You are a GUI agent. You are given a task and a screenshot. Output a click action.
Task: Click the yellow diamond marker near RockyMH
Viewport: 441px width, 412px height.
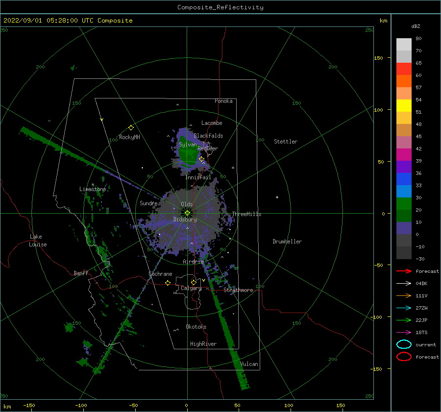[131, 128]
